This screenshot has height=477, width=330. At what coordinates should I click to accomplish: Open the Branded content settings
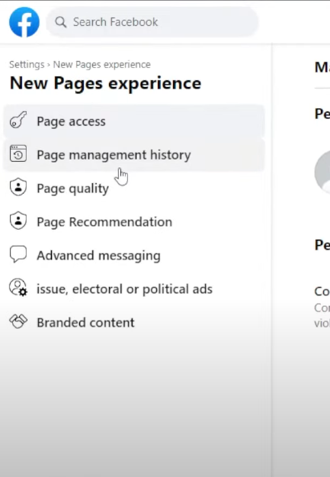coord(134,322)
